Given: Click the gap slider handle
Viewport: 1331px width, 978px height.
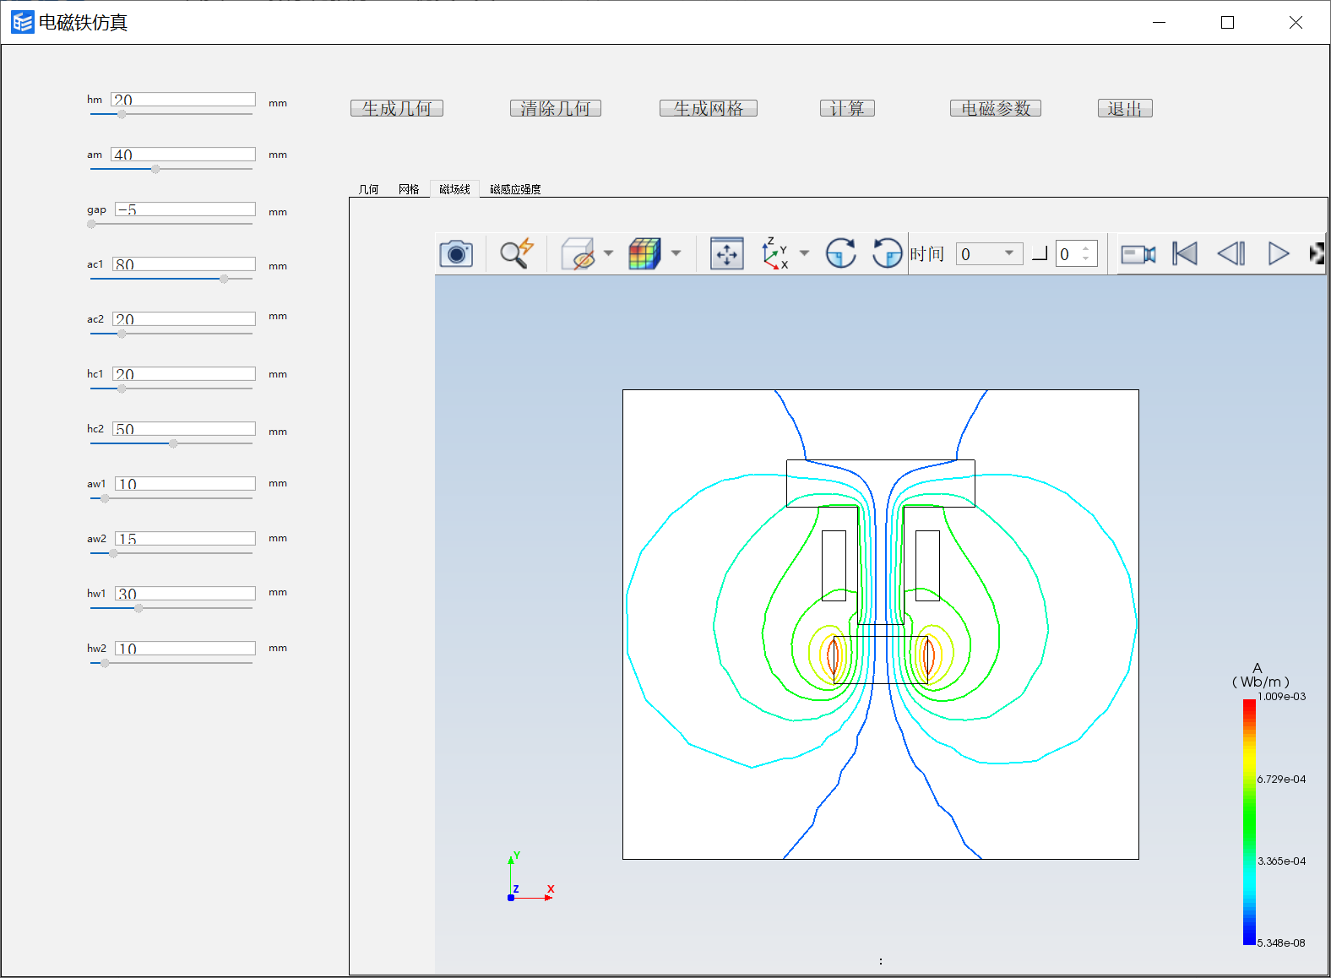Looking at the screenshot, I should click(x=91, y=224).
